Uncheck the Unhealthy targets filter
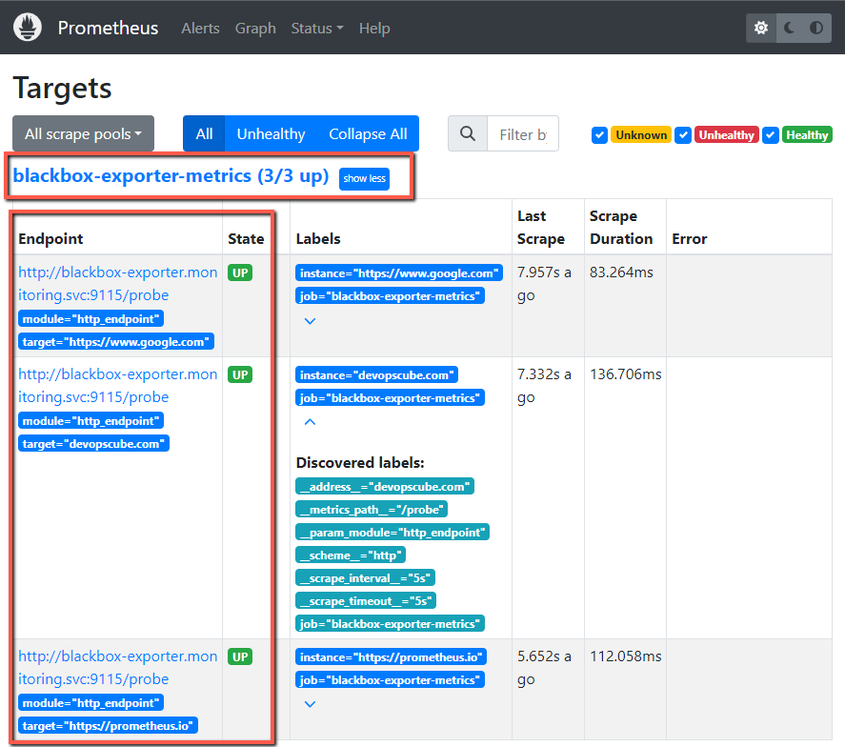Image resolution: width=845 pixels, height=747 pixels. pyautogui.click(x=683, y=135)
